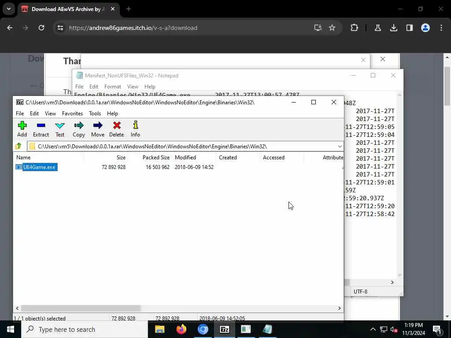Open File Explorer from the taskbar
Image resolution: width=451 pixels, height=338 pixels.
pos(159,329)
